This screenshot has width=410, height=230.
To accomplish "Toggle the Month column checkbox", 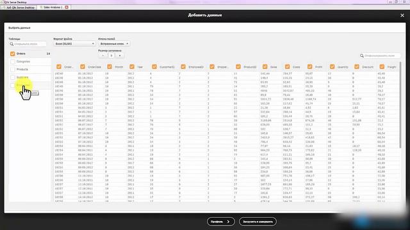I will [x=110, y=66].
